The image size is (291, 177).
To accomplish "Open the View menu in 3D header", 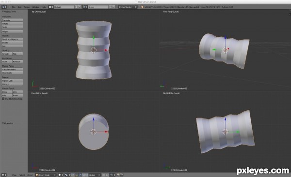I will pos(14,175).
